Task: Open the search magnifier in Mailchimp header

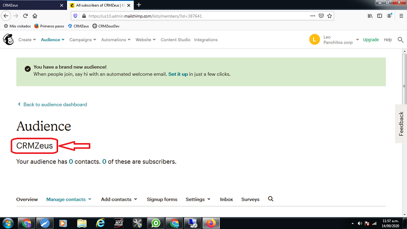Action: tap(400, 40)
